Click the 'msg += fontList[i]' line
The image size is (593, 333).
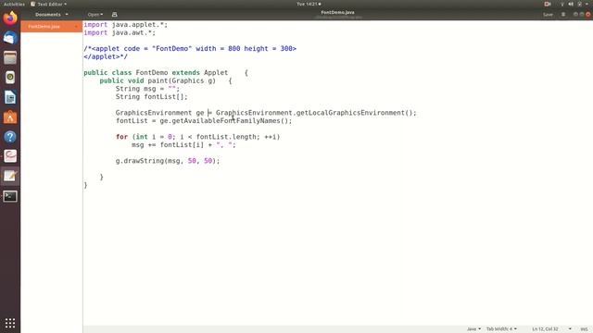coord(183,145)
